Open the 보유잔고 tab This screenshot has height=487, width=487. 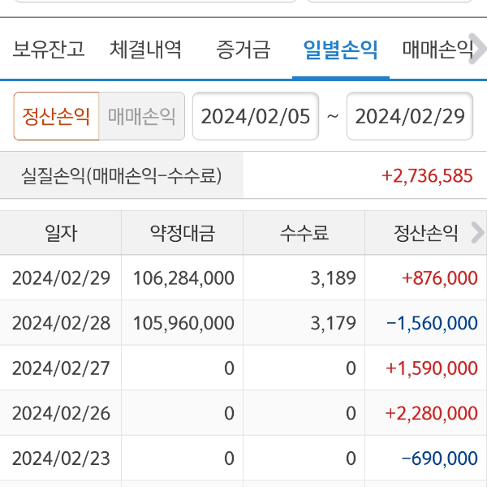pos(49,50)
